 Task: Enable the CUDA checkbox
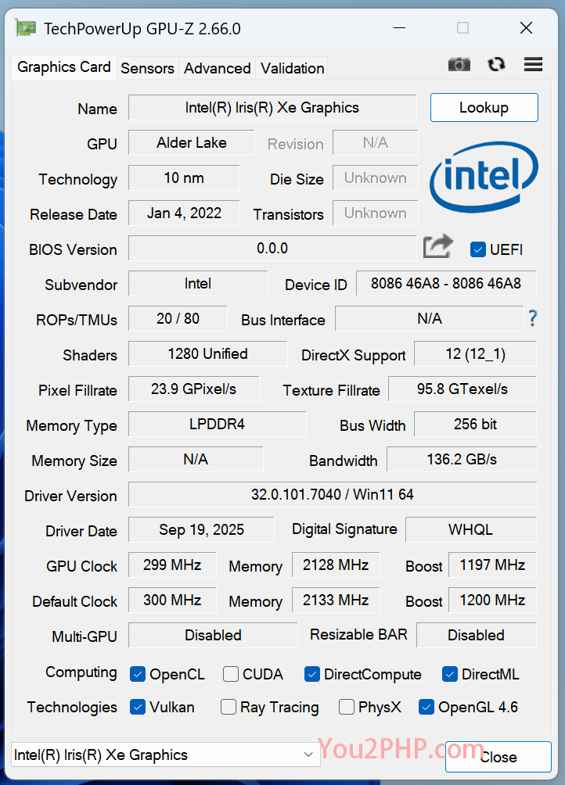click(x=232, y=674)
